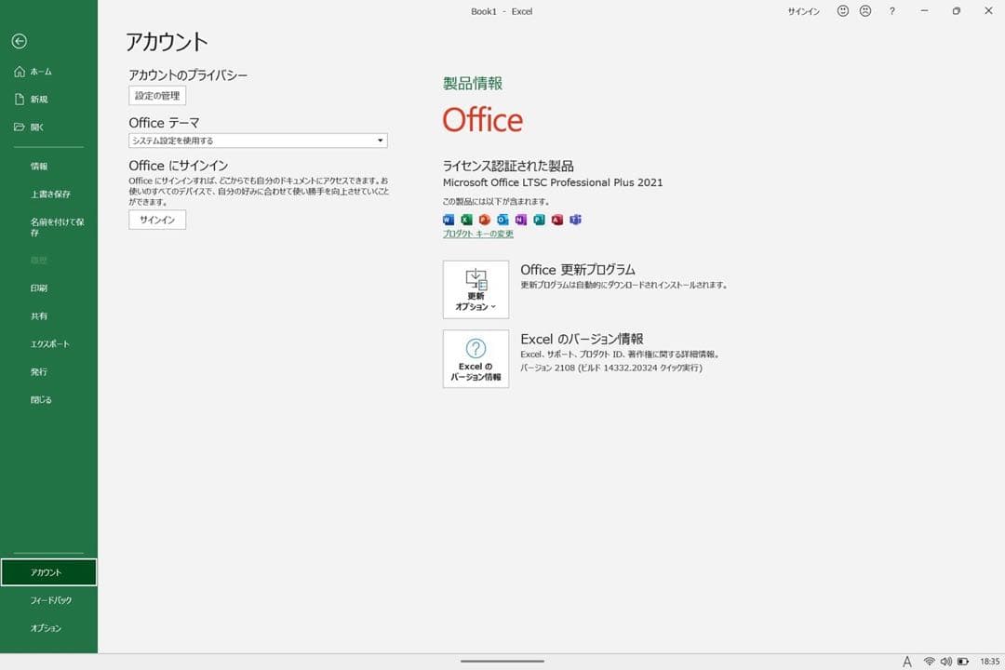Select 印刷 in the left sidebar
The height and width of the screenshot is (670, 1005).
tap(39, 288)
